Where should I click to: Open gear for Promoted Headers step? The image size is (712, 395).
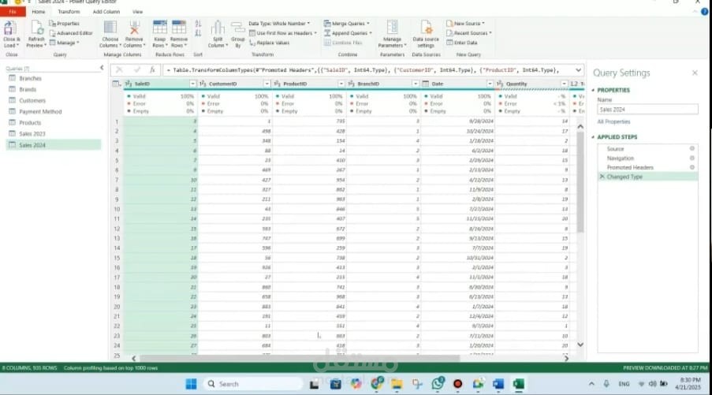coord(692,167)
